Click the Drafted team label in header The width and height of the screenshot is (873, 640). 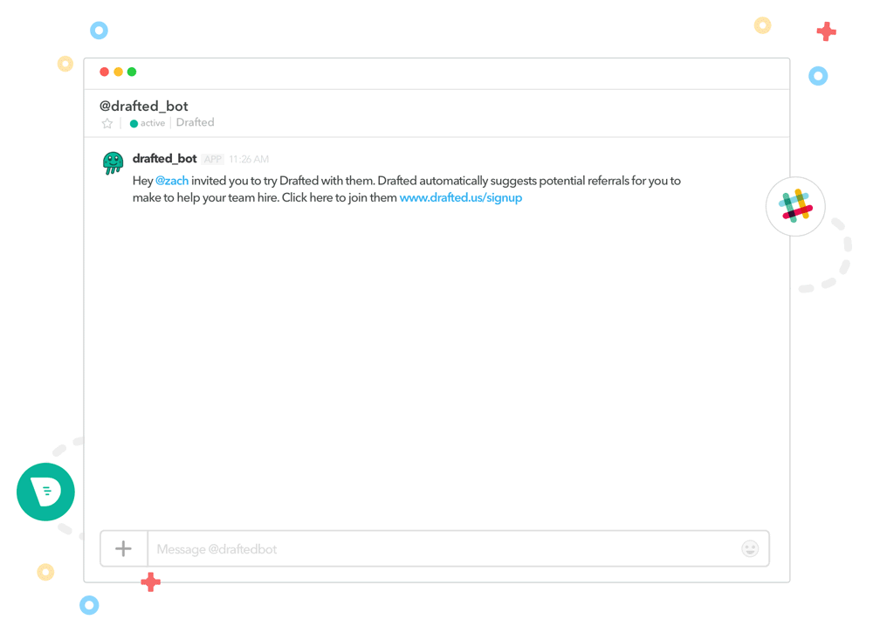(196, 122)
